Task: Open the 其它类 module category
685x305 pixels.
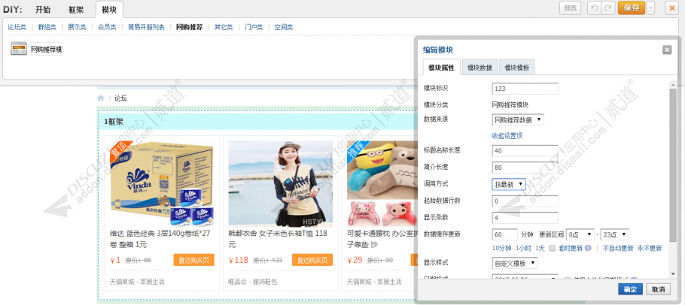Action: coord(224,27)
